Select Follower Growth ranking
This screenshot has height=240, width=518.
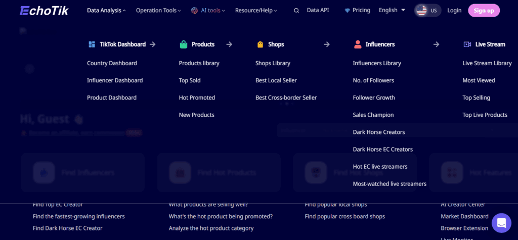(x=374, y=98)
